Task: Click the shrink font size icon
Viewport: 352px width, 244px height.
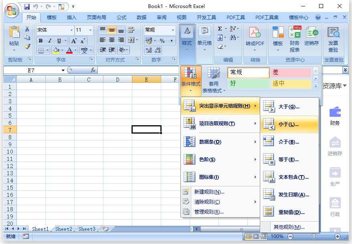Action: [83, 41]
